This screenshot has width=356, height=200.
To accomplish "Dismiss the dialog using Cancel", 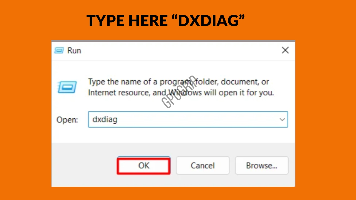I will (x=203, y=166).
